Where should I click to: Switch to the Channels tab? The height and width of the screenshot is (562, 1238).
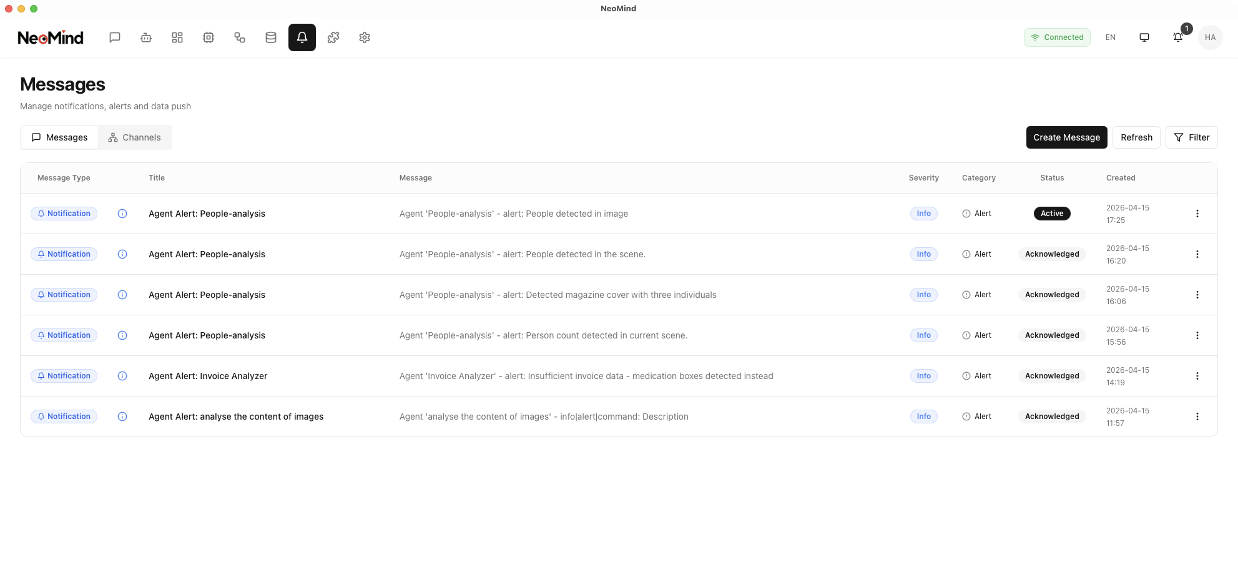(x=135, y=137)
